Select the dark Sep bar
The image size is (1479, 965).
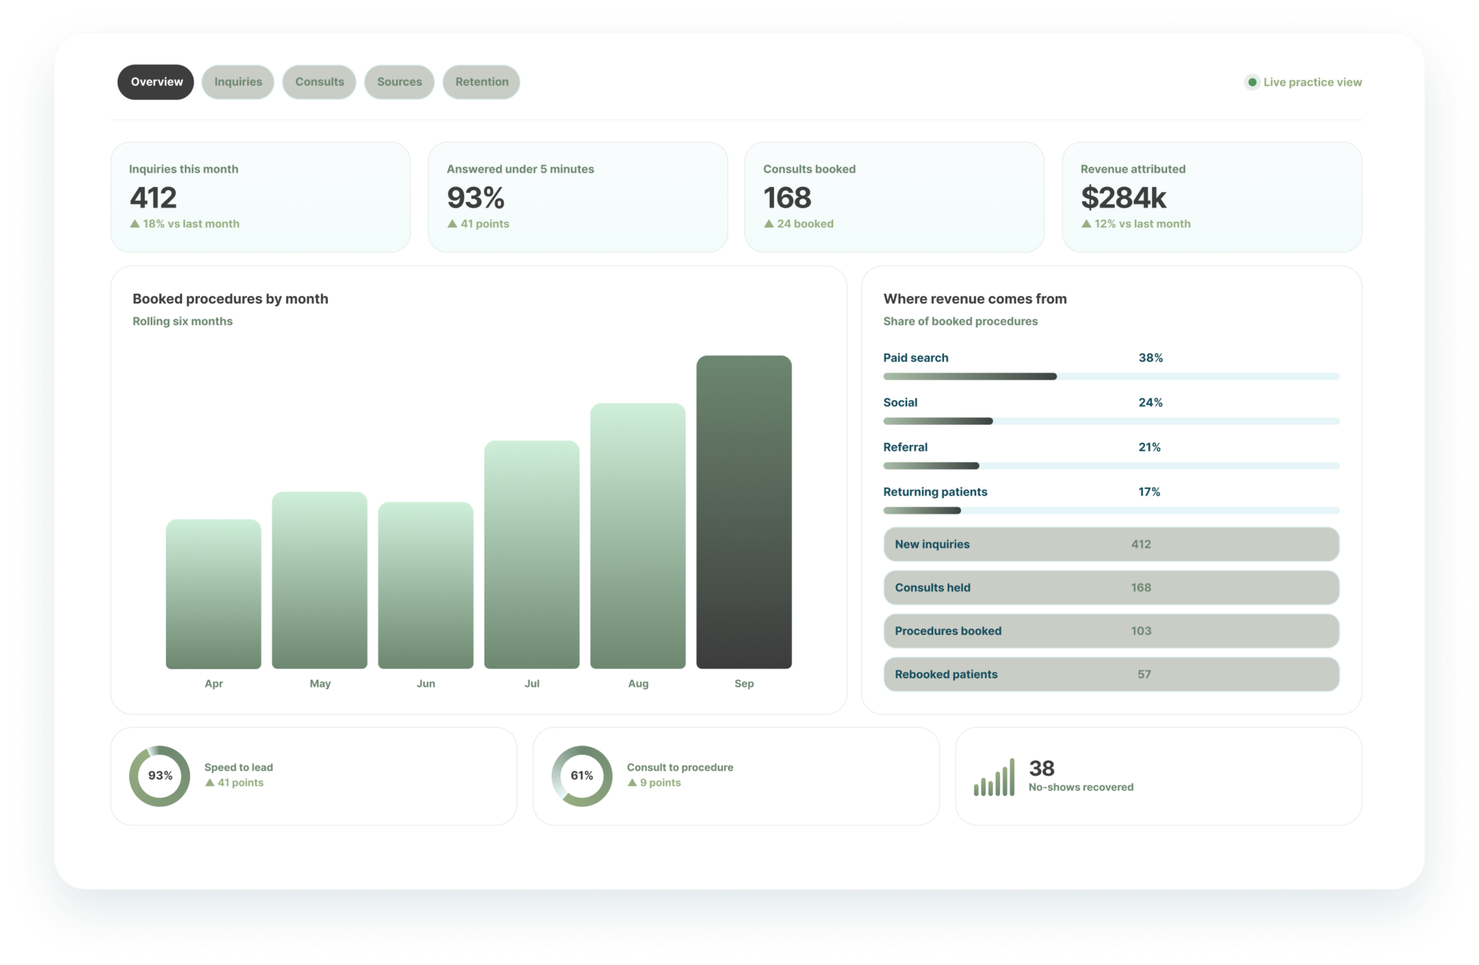(x=744, y=512)
